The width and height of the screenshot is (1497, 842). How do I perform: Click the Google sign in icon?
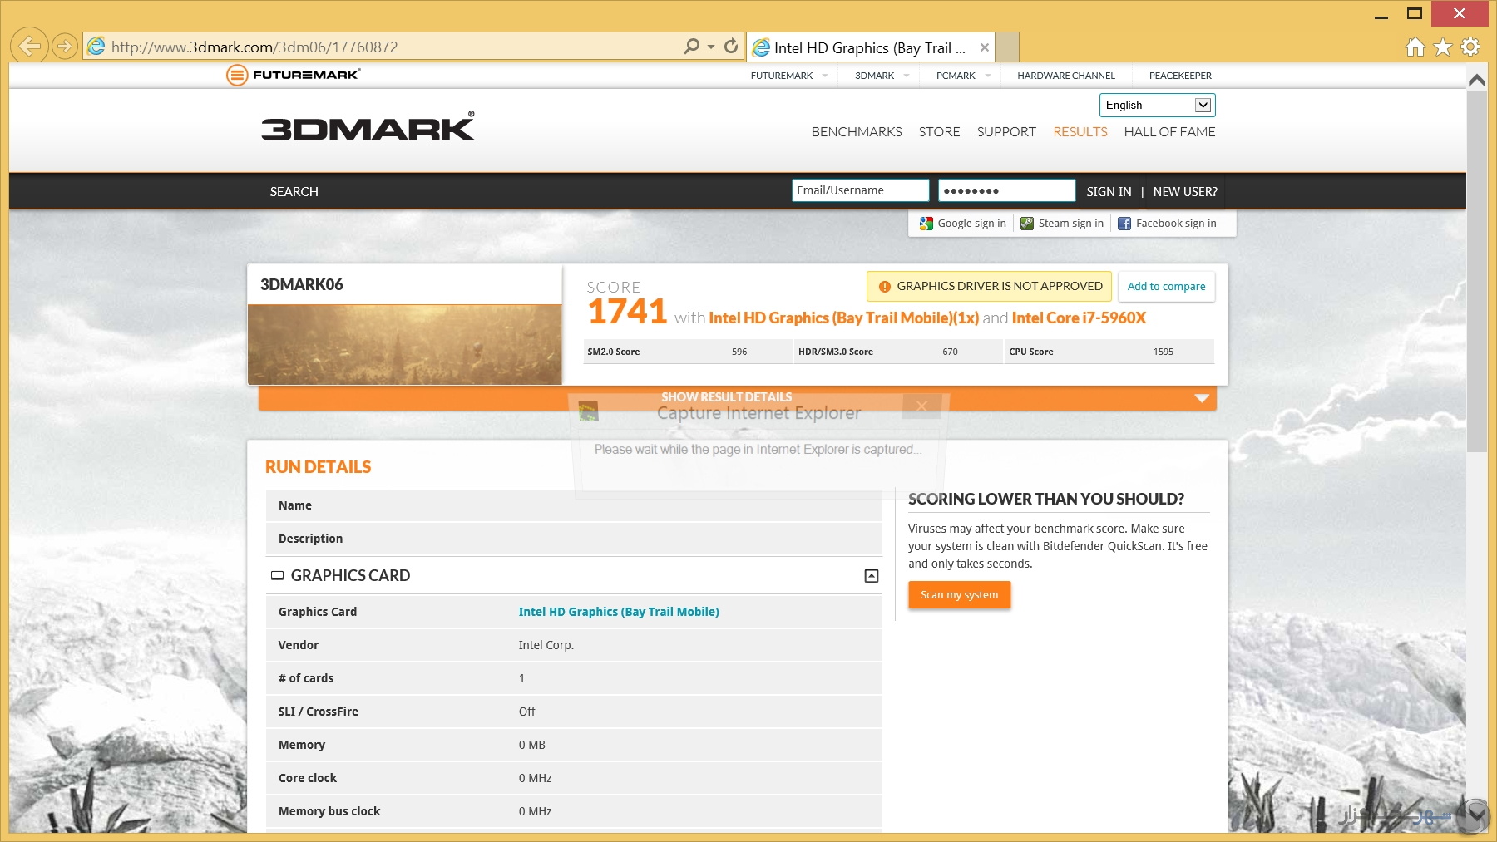click(926, 224)
